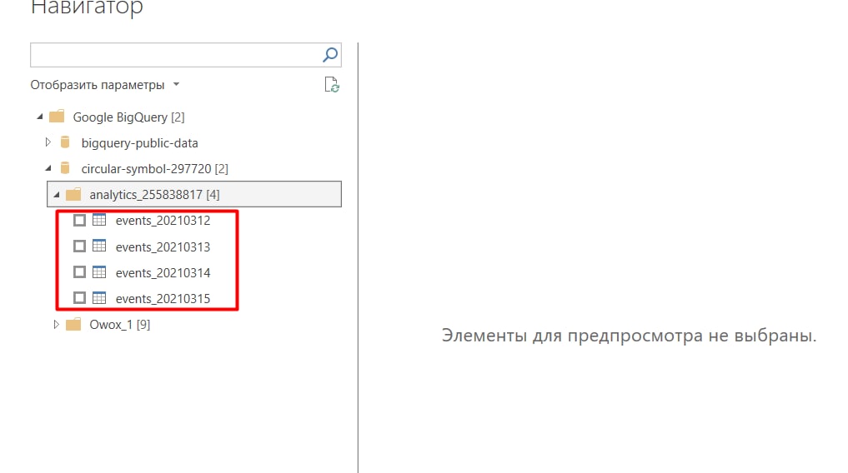Image resolution: width=848 pixels, height=473 pixels.
Task: Collapse the circular-symbol-297720 project node
Action: (48, 168)
